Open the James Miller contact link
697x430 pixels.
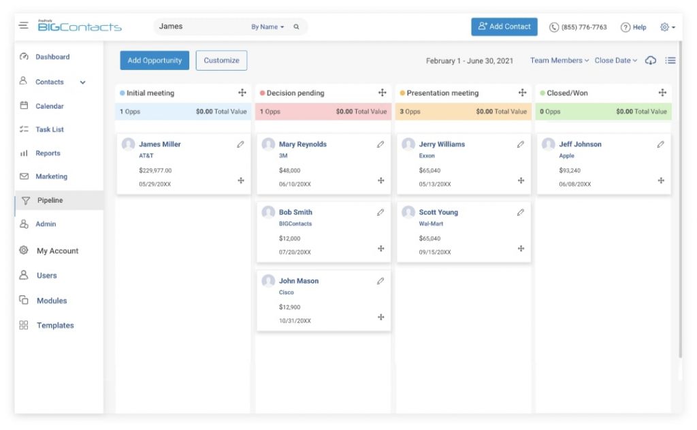point(160,144)
